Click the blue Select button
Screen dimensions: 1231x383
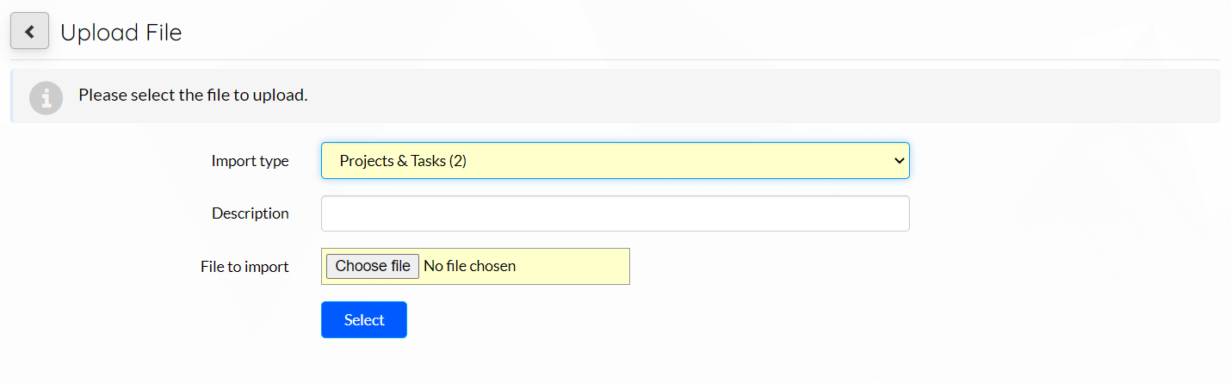(364, 320)
